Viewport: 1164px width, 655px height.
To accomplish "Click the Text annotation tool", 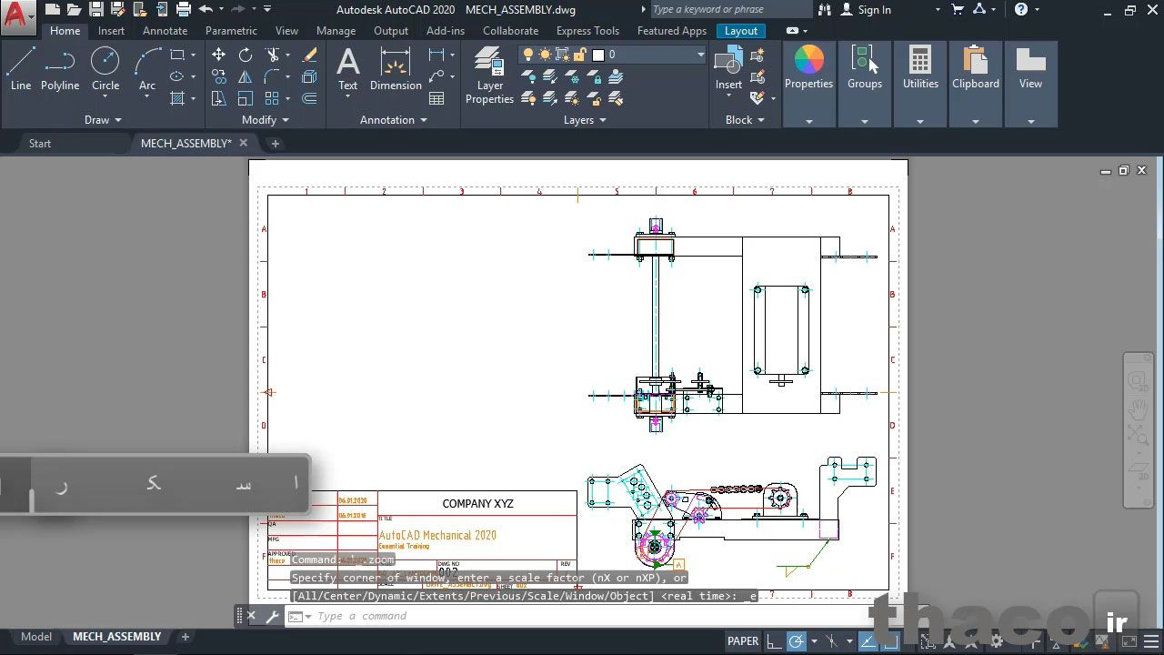I will tap(348, 69).
